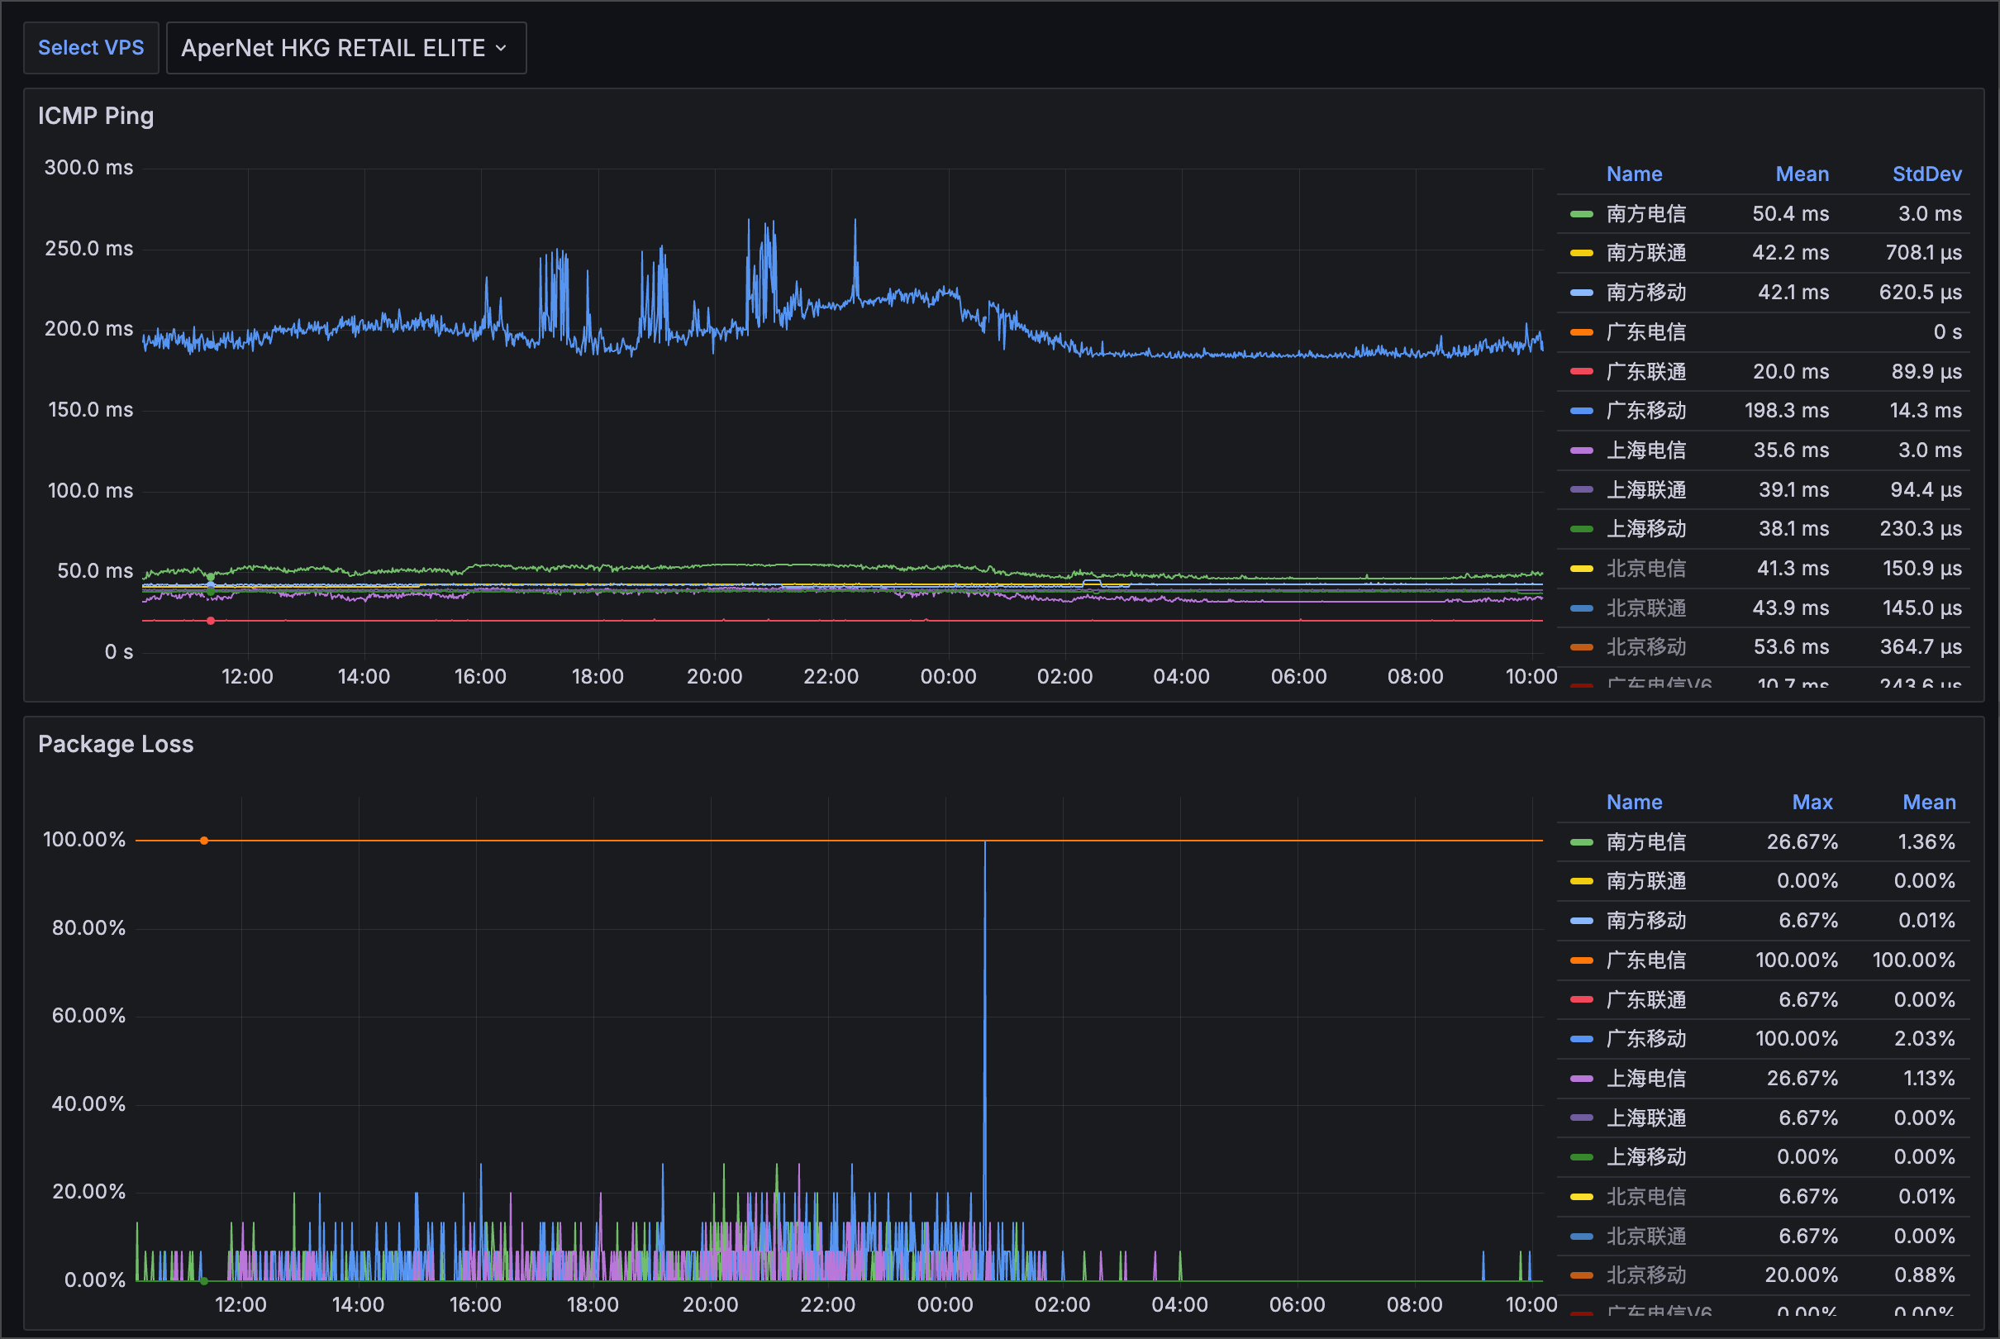Sort ICMP Ping legend by Mean header
Image resolution: width=2000 pixels, height=1339 pixels.
[x=1802, y=174]
